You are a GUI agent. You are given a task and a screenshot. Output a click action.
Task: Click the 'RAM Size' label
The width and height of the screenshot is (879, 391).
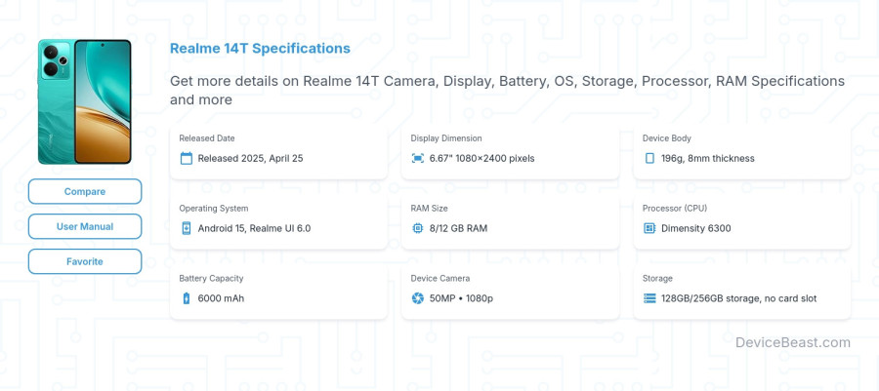430,208
